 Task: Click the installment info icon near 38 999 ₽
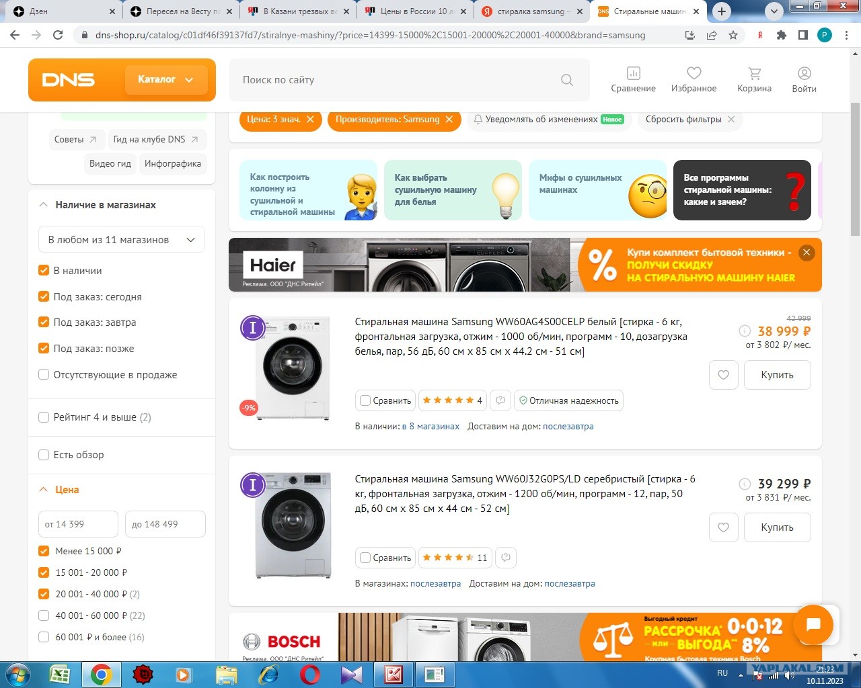coord(745,331)
